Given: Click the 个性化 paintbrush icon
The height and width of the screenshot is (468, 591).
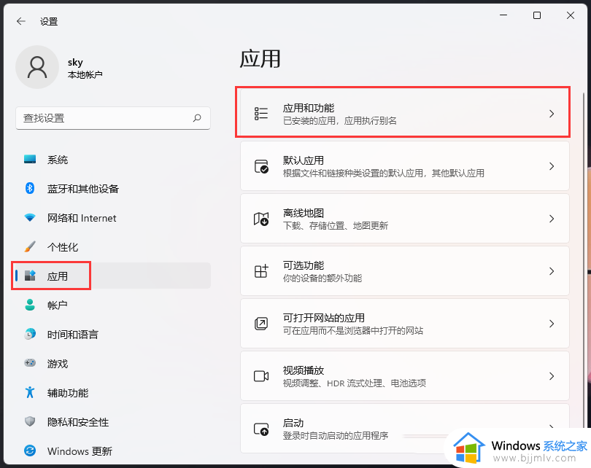Looking at the screenshot, I should 30,246.
